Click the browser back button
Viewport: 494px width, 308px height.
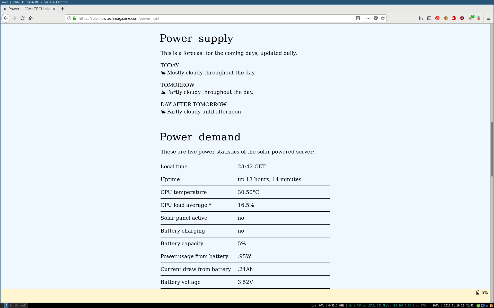[x=6, y=18]
